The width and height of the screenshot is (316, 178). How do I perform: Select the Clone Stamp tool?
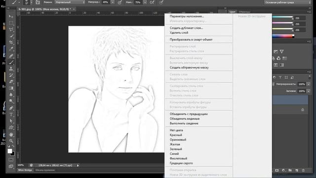pos(11,69)
